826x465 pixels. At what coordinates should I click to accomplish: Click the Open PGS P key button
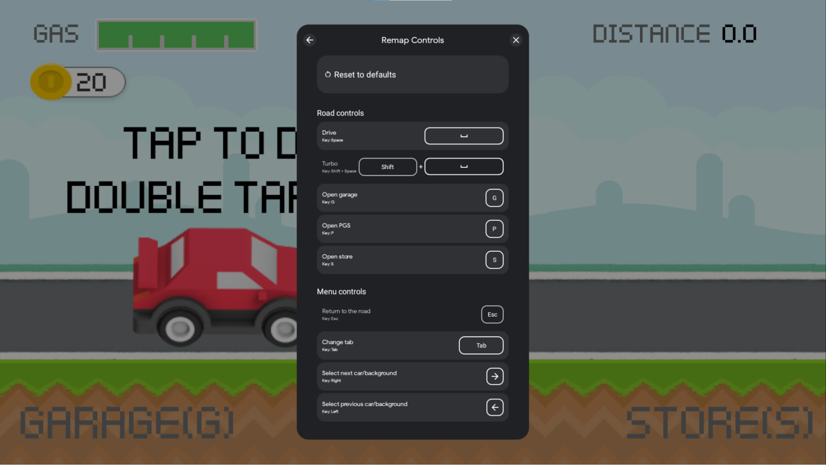(494, 229)
